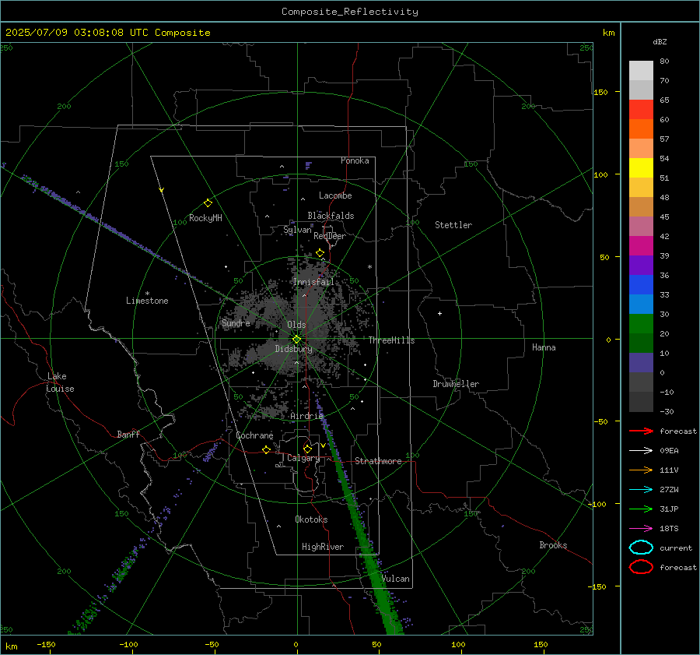This screenshot has width=700, height=655.
Task: Click the red 65-60 dBZ color swatch
Action: pos(641,110)
